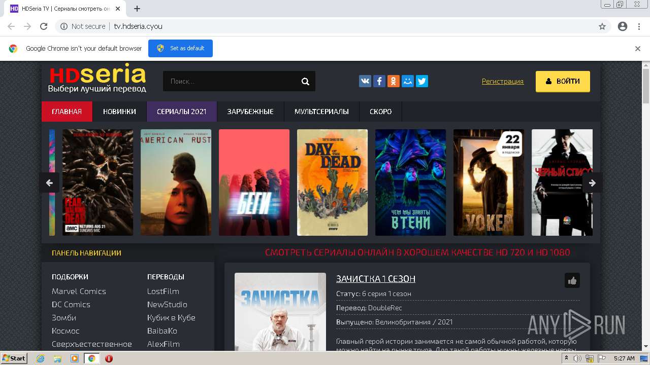This screenshot has width=650, height=365.
Task: Slide carousel to next posters
Action: [592, 183]
